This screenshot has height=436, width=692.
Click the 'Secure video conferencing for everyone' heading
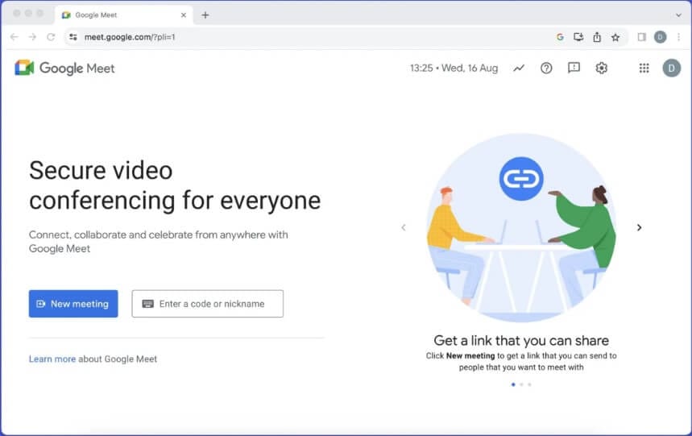click(x=175, y=185)
